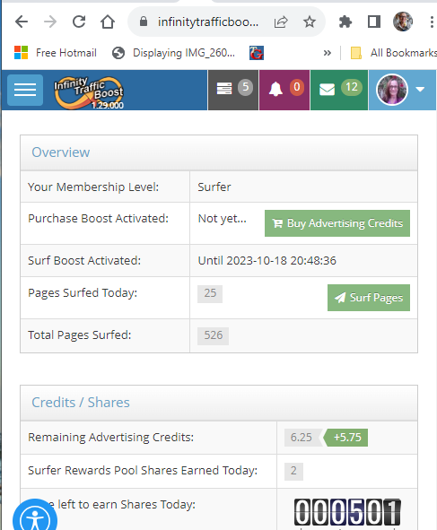Open the notifications bell icon
The height and width of the screenshot is (530, 437).
284,90
